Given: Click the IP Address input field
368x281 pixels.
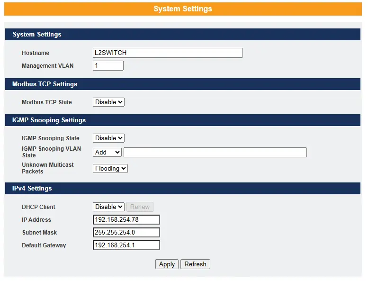Looking at the screenshot, I should click(126, 219).
